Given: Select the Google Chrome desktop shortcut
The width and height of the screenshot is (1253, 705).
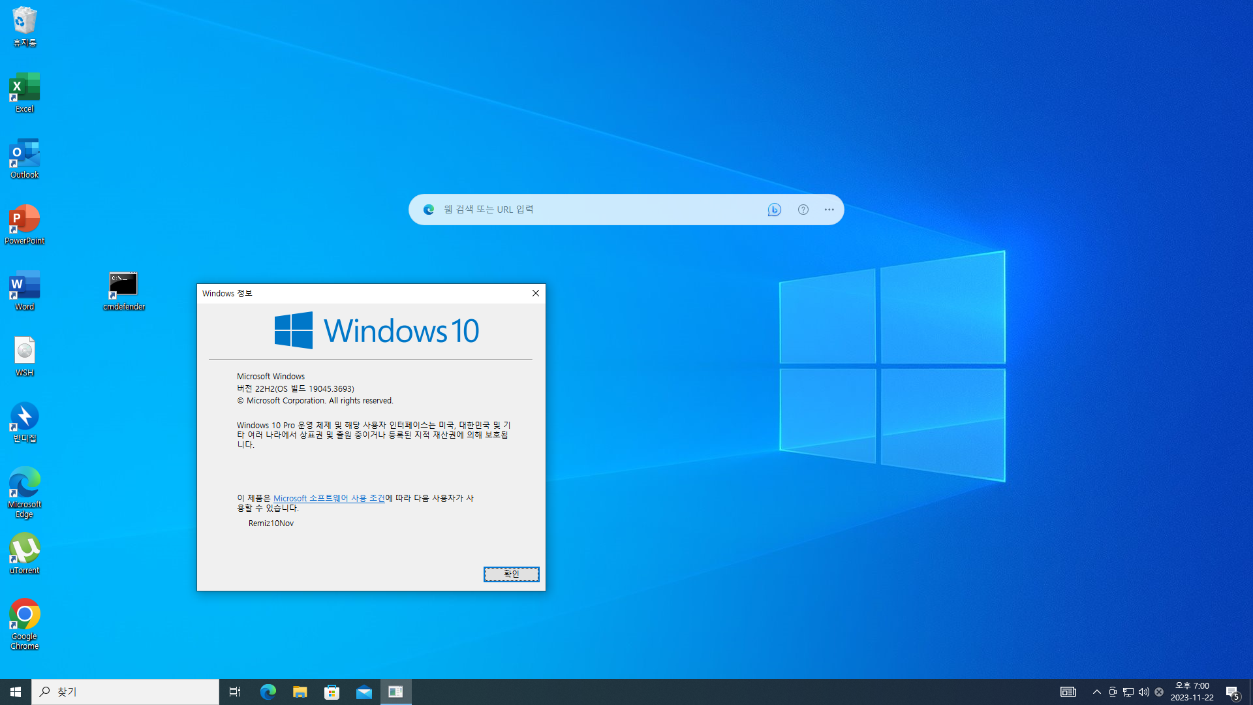Looking at the screenshot, I should pyautogui.click(x=25, y=624).
